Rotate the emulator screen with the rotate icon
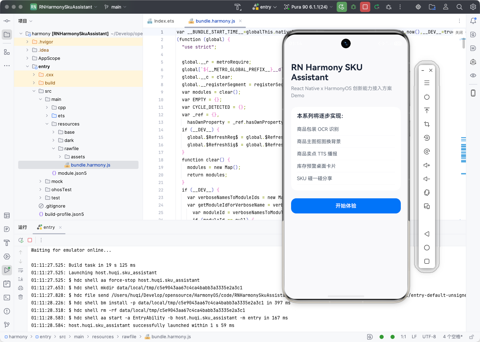 coord(427,193)
